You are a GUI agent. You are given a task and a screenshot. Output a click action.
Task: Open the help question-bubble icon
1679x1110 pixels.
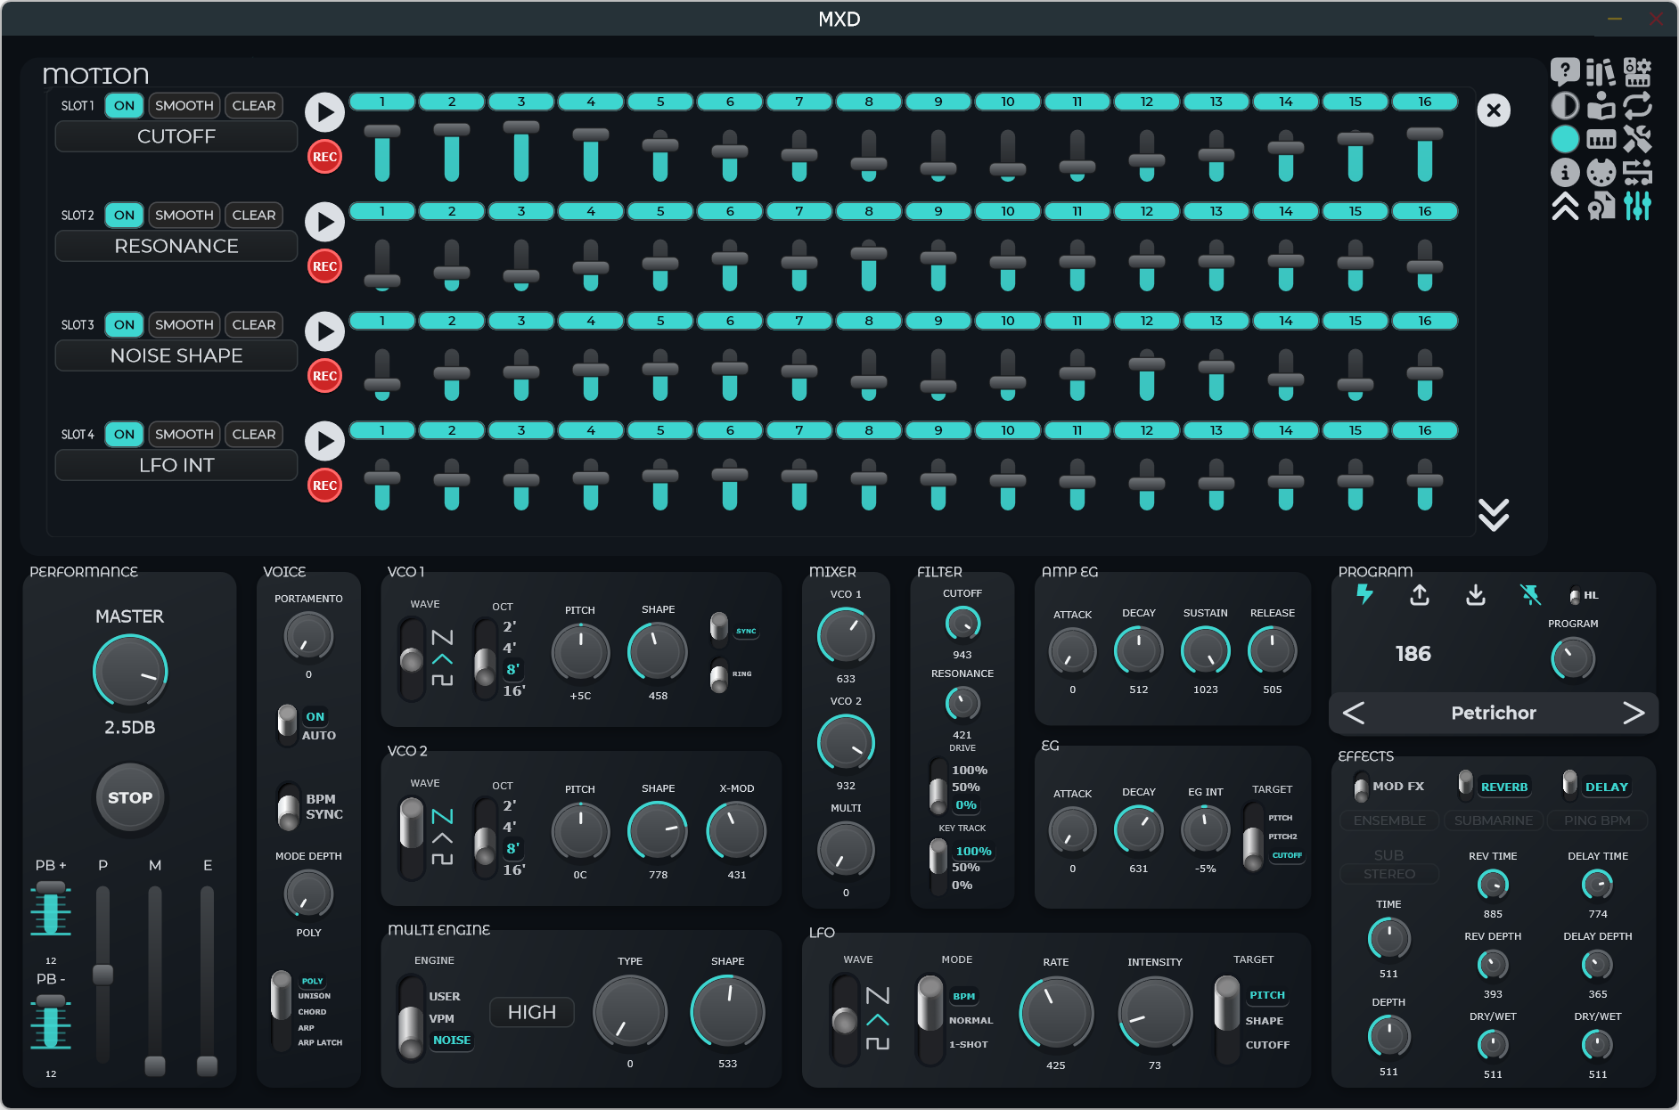coord(1565,72)
